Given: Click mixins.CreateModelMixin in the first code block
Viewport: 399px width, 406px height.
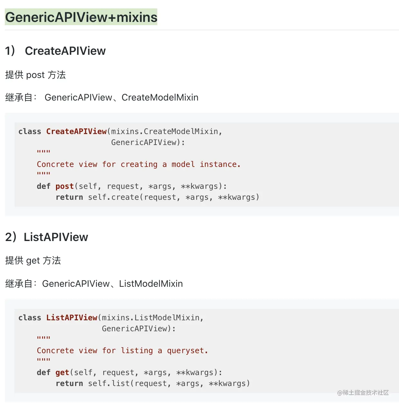Looking at the screenshot, I should [165, 131].
